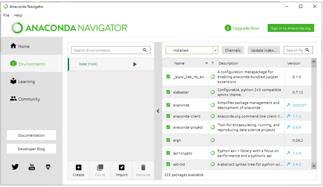Click the Update index button

click(263, 50)
